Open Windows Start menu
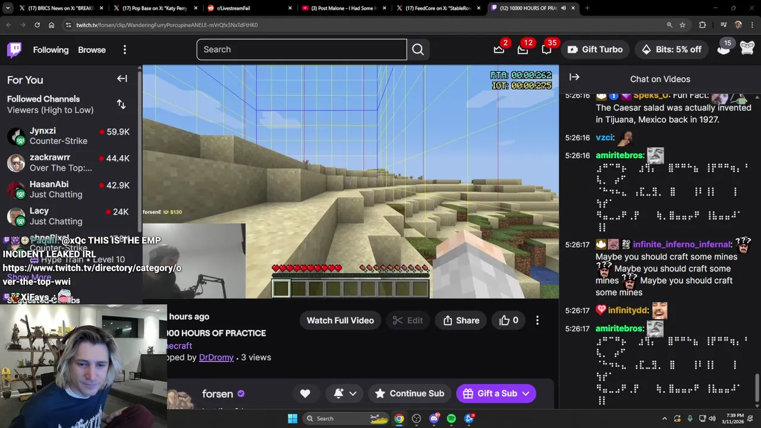Viewport: 761px width, 428px height. [x=293, y=418]
